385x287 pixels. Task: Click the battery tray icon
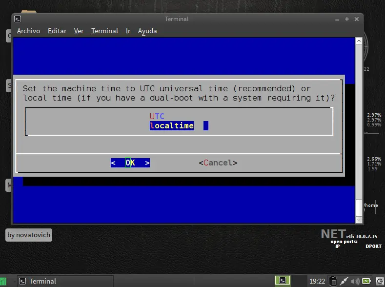point(366,281)
